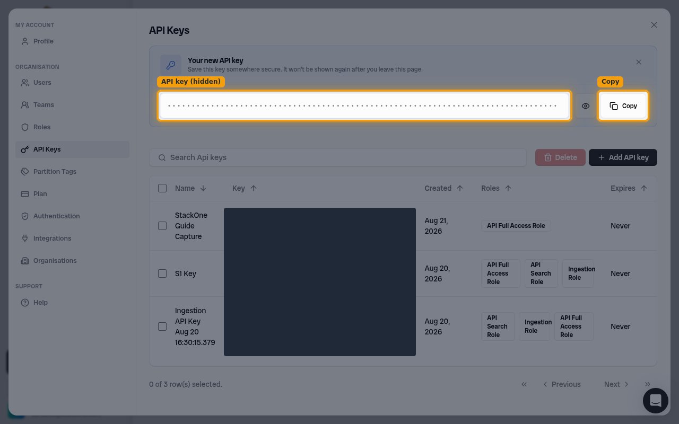Screen dimensions: 679x424
Task: Click the API Keys key icon in sidebar
Action: (x=25, y=149)
